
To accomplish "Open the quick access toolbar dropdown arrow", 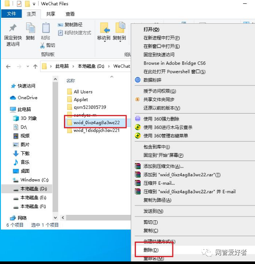I will [x=34, y=4].
